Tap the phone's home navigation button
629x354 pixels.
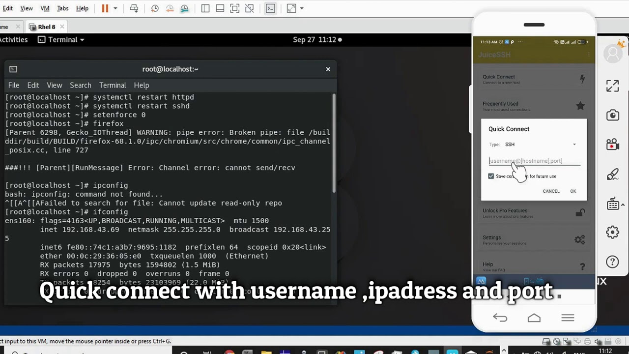pyautogui.click(x=534, y=318)
